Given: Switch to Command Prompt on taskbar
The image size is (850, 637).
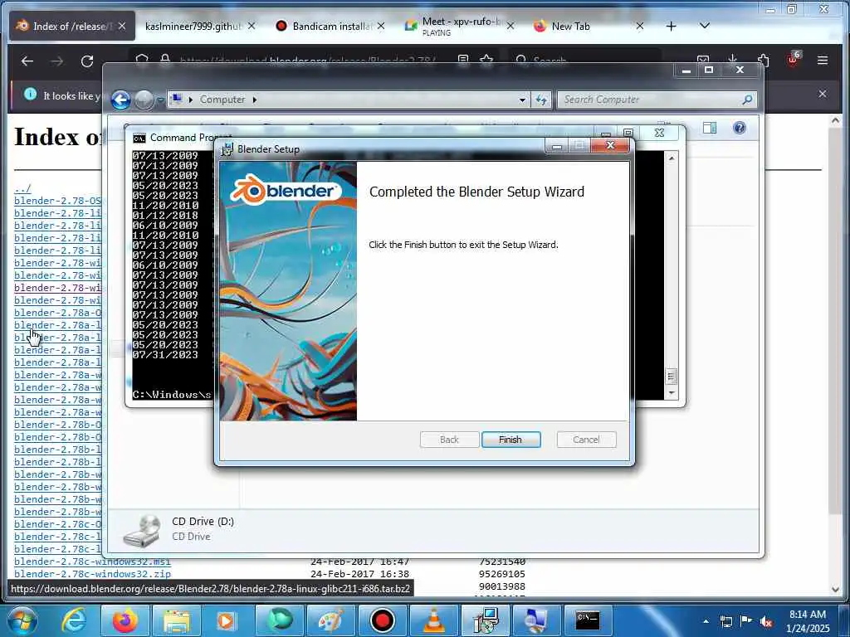Looking at the screenshot, I should tap(589, 620).
